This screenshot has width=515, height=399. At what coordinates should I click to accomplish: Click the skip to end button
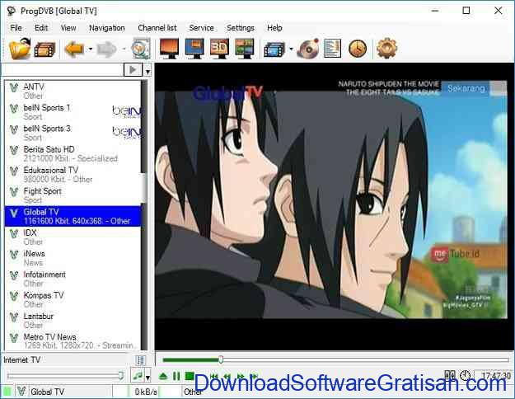click(x=254, y=376)
